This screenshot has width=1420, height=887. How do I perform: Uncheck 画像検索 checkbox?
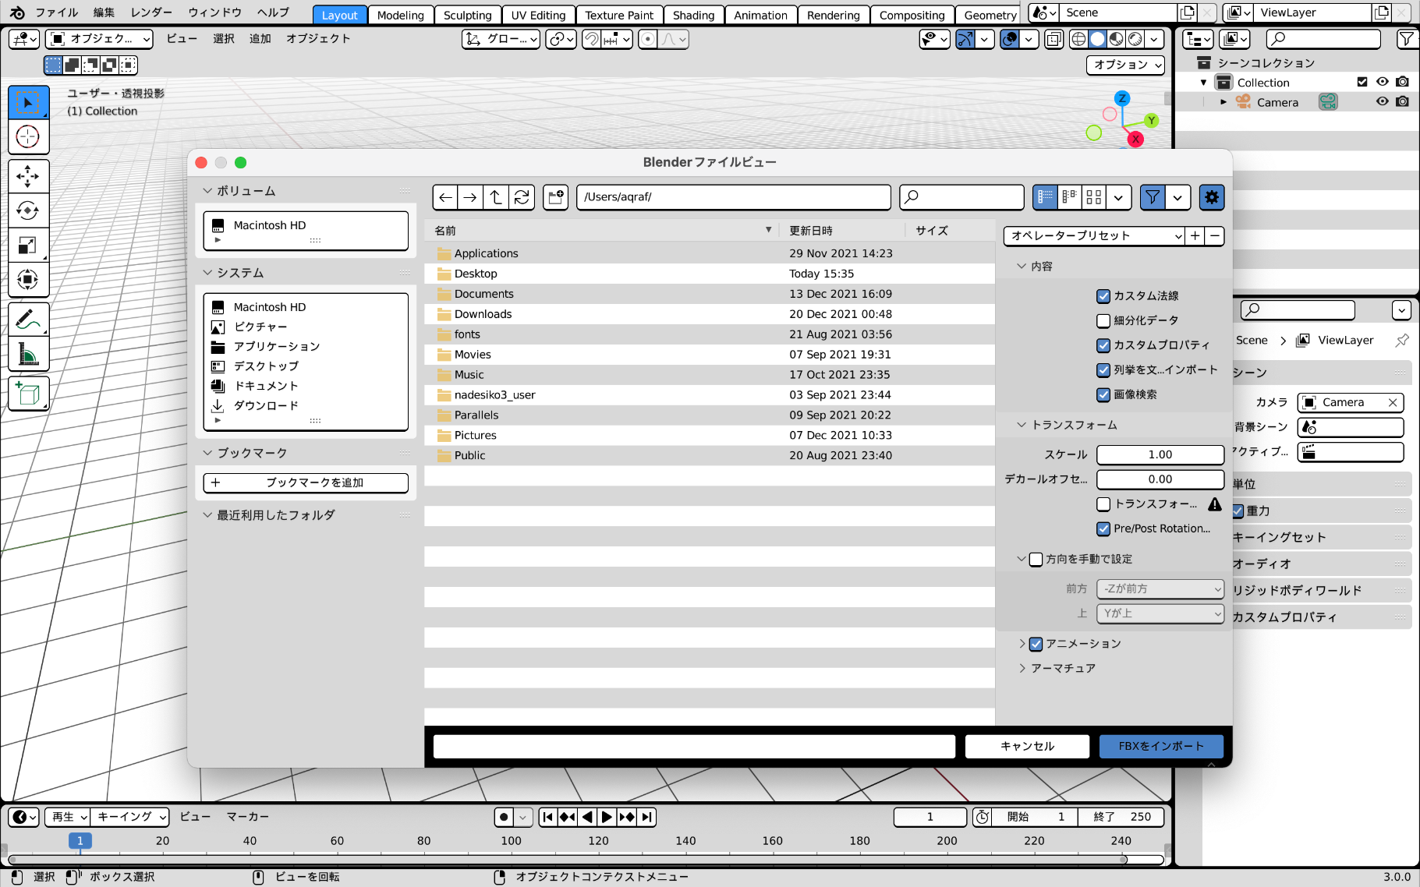[1103, 394]
